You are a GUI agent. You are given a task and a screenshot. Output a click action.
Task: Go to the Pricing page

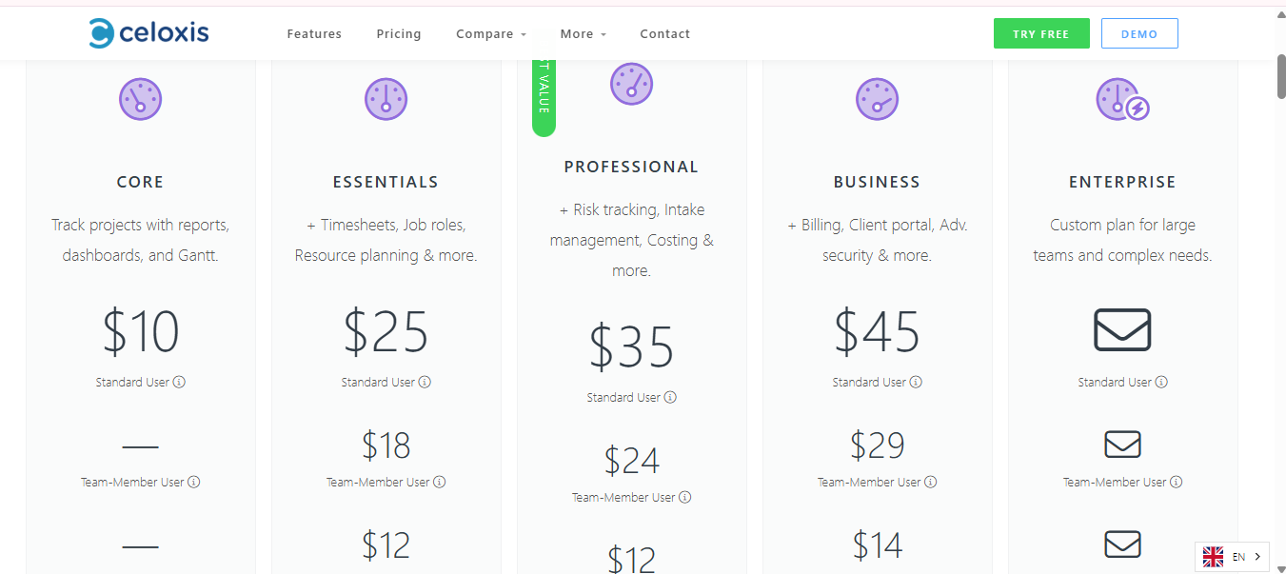coord(399,34)
